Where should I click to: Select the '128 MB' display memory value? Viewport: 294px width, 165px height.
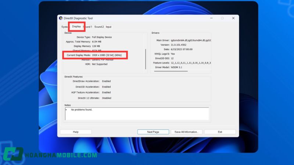(96, 46)
